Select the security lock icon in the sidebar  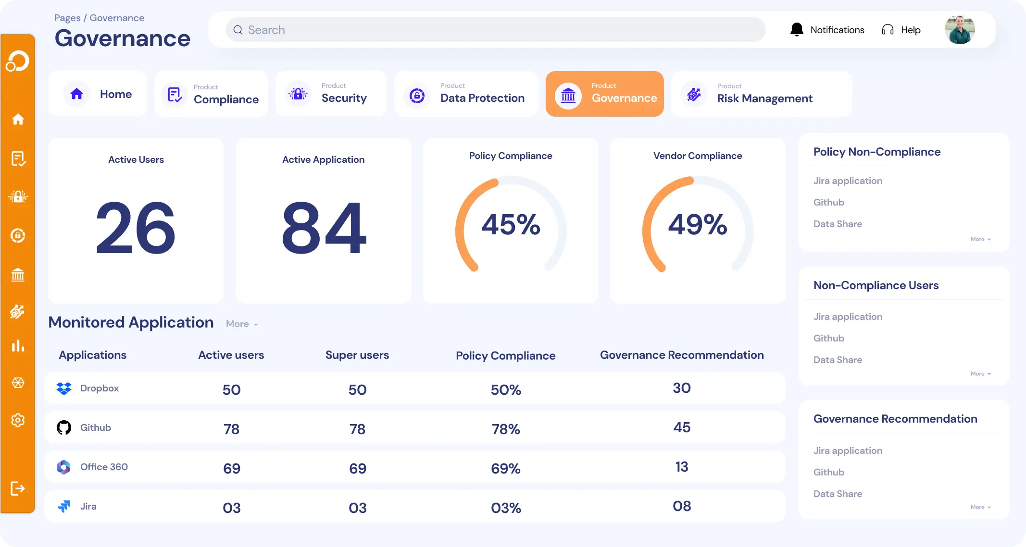click(18, 196)
